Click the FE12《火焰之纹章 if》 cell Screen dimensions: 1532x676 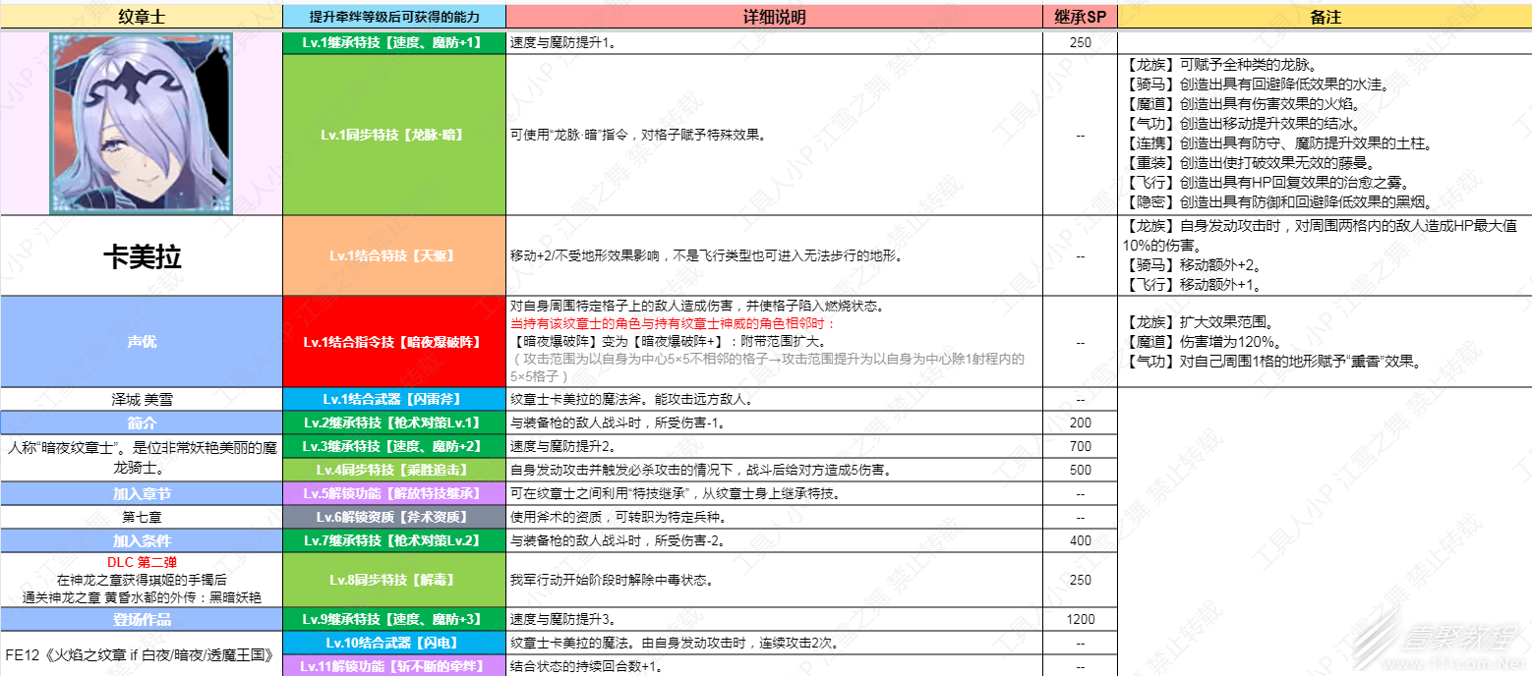pos(142,653)
